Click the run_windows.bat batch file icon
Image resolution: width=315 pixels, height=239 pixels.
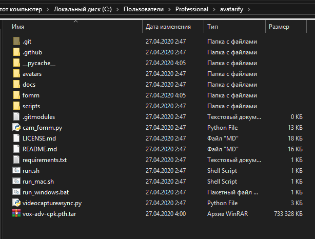pos(16,192)
